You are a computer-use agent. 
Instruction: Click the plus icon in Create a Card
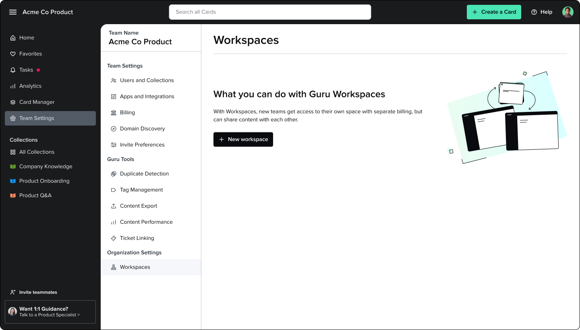(x=475, y=12)
